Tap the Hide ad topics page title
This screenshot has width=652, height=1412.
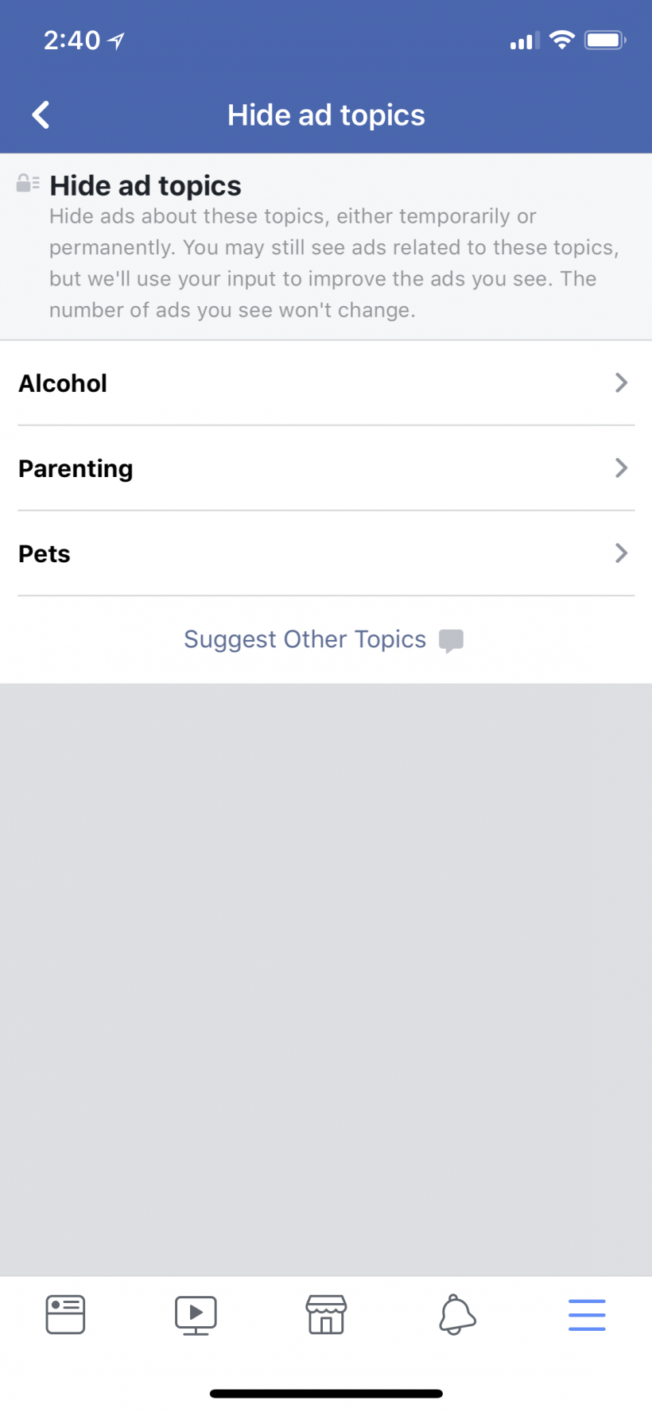tap(326, 115)
